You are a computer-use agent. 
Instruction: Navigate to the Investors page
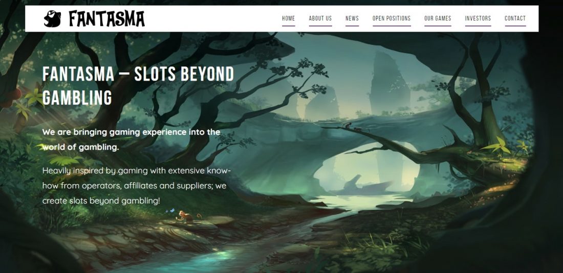pyautogui.click(x=478, y=18)
